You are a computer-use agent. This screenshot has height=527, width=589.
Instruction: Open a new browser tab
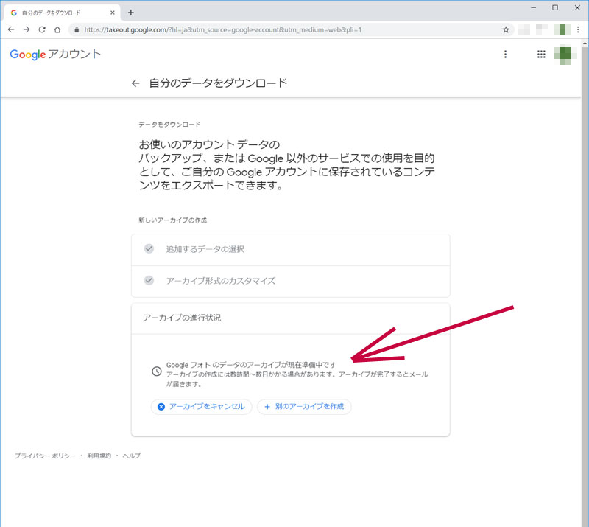click(131, 13)
